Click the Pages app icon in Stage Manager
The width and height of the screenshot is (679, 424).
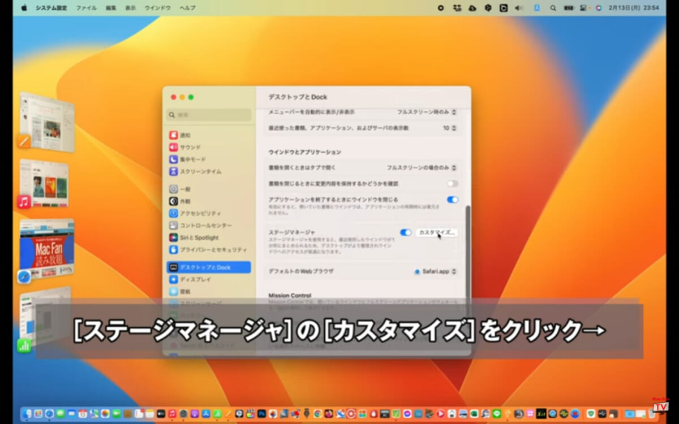[x=24, y=141]
